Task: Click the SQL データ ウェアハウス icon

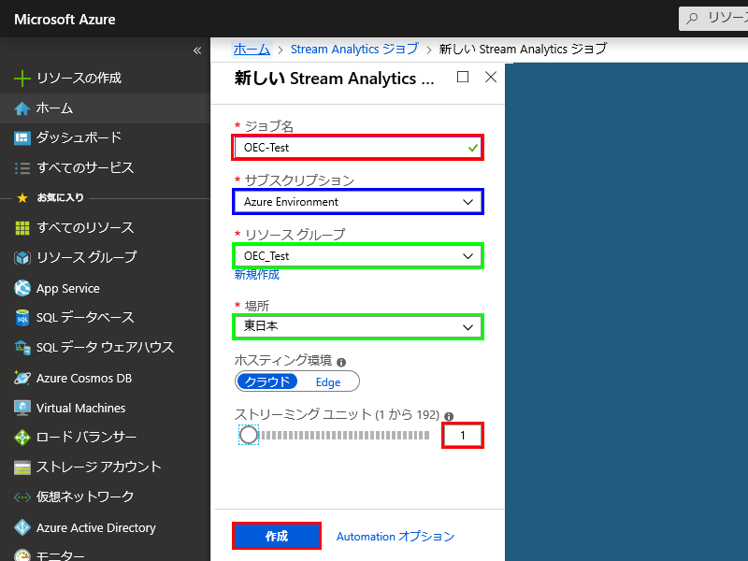Action: pos(22,348)
